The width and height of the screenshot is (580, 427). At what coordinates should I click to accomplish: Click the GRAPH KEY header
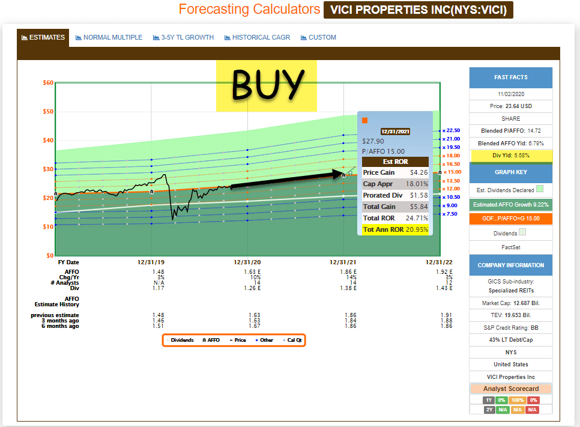pyautogui.click(x=511, y=172)
